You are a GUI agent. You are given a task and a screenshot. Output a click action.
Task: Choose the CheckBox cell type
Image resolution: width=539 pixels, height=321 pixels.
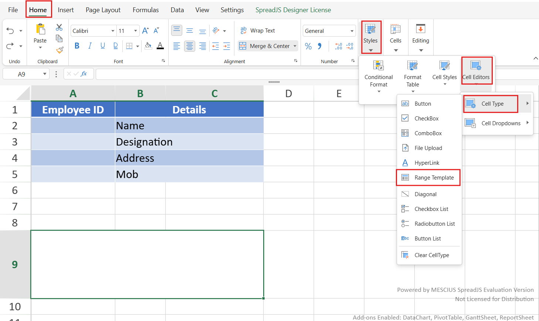point(429,119)
